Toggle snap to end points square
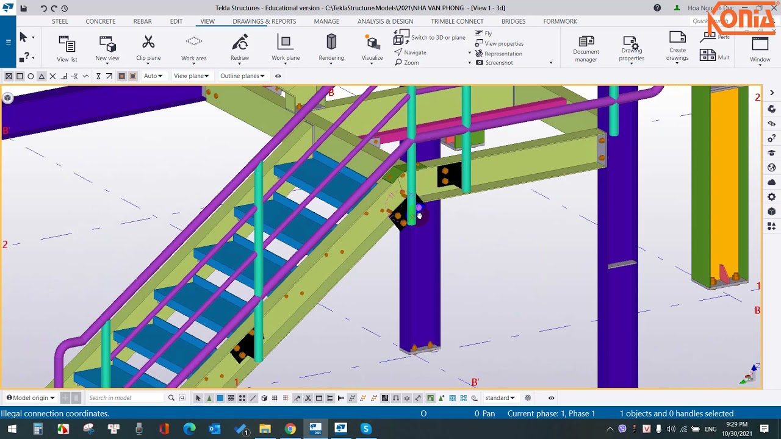Screen dimensions: 781x439 (20, 76)
